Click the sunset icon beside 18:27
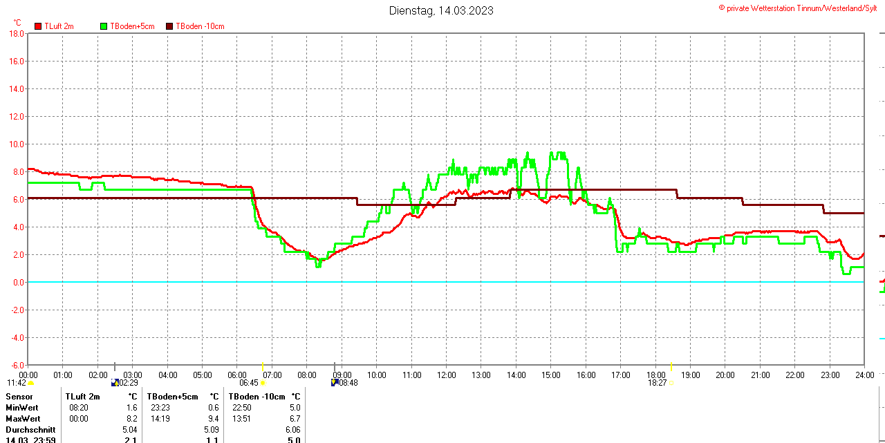The height and width of the screenshot is (443, 885). coord(671,383)
